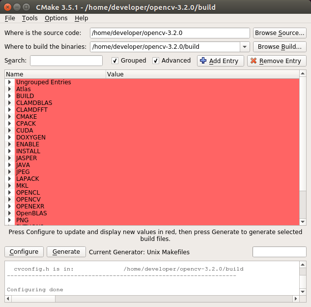
Task: Select the LAPACK row
Action: coord(157,179)
